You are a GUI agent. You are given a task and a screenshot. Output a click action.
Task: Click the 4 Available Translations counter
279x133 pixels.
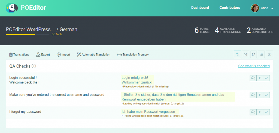(x=228, y=30)
